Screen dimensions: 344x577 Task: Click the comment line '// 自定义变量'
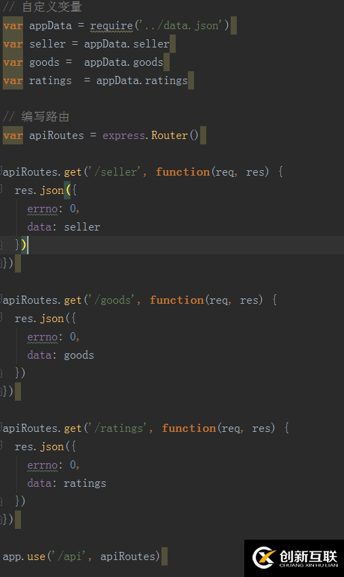tap(42, 7)
